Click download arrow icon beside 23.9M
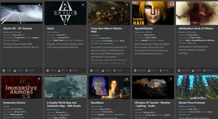The height and width of the screenshot is (119, 218). (26, 71)
